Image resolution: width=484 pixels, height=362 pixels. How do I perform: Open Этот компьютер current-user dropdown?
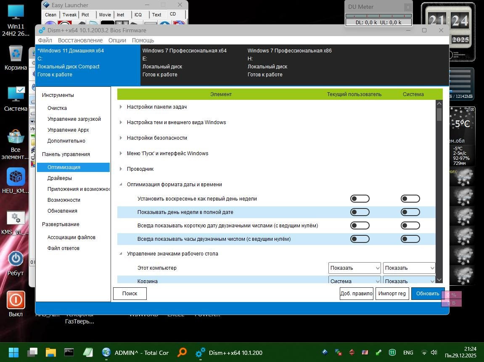coord(354,268)
